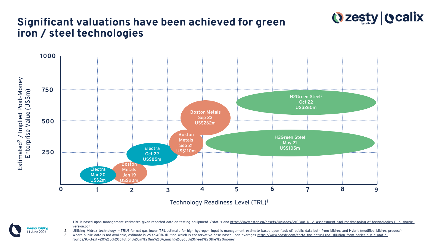Click the slide title about significant valuations
The height and width of the screenshot is (244, 435).
click(x=151, y=27)
